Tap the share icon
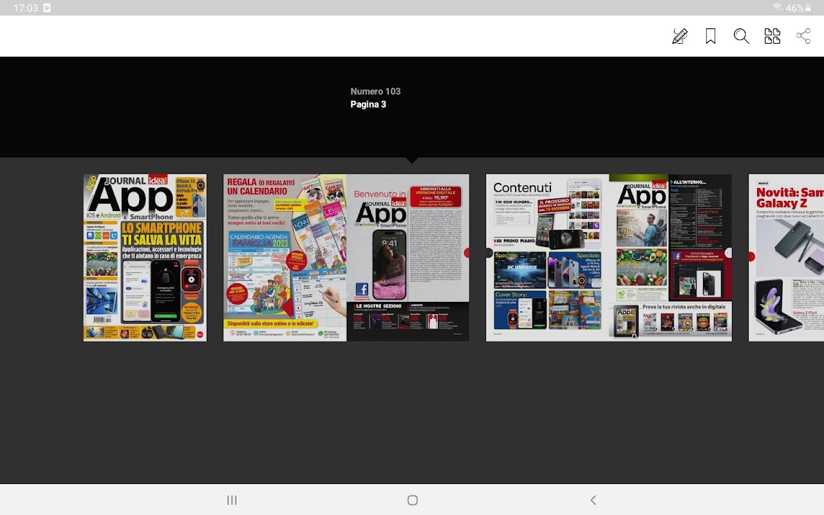 coord(803,36)
